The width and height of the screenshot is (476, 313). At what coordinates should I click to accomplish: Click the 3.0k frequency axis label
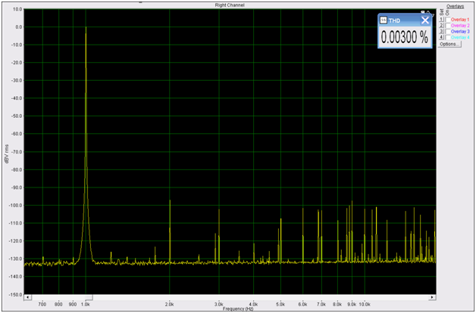218,304
